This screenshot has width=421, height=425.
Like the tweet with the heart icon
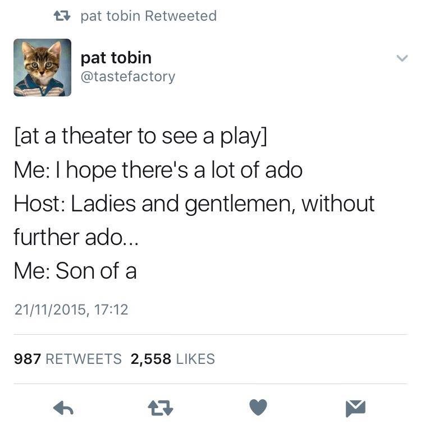click(x=258, y=407)
